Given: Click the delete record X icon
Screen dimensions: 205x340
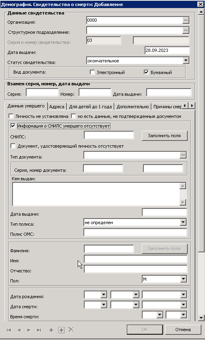Looking at the screenshot, I should coord(71,330).
